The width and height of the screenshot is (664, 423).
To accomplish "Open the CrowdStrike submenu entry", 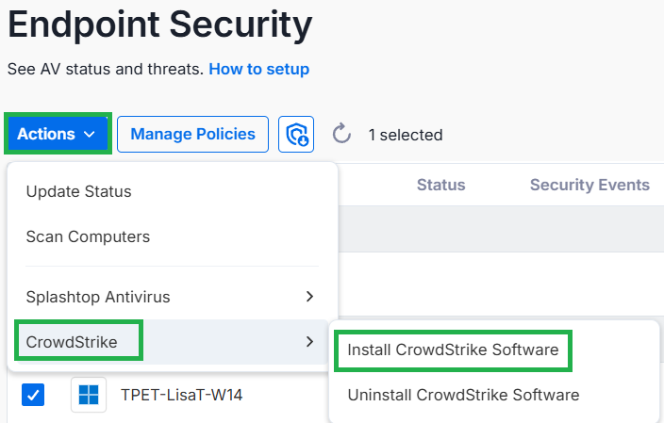I will click(172, 342).
